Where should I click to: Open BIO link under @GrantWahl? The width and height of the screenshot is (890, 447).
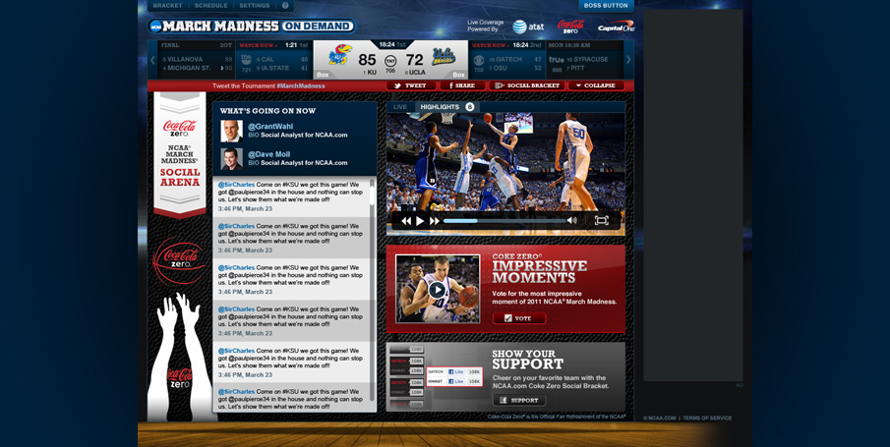pyautogui.click(x=253, y=135)
